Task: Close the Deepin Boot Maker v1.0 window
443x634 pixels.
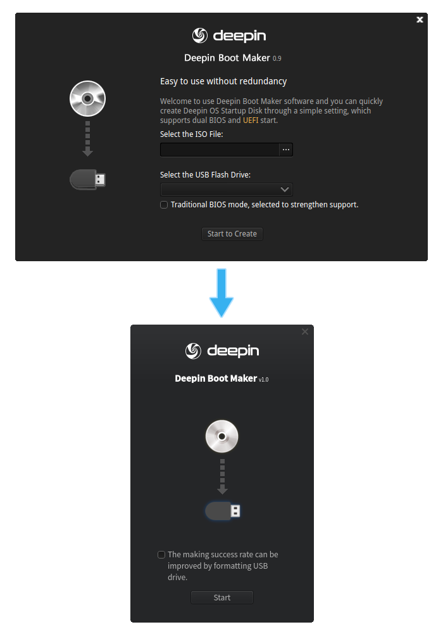Action: pyautogui.click(x=305, y=332)
